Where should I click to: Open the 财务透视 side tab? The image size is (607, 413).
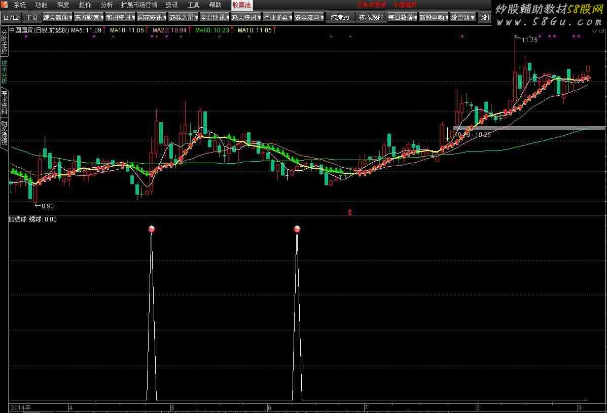pyautogui.click(x=4, y=133)
